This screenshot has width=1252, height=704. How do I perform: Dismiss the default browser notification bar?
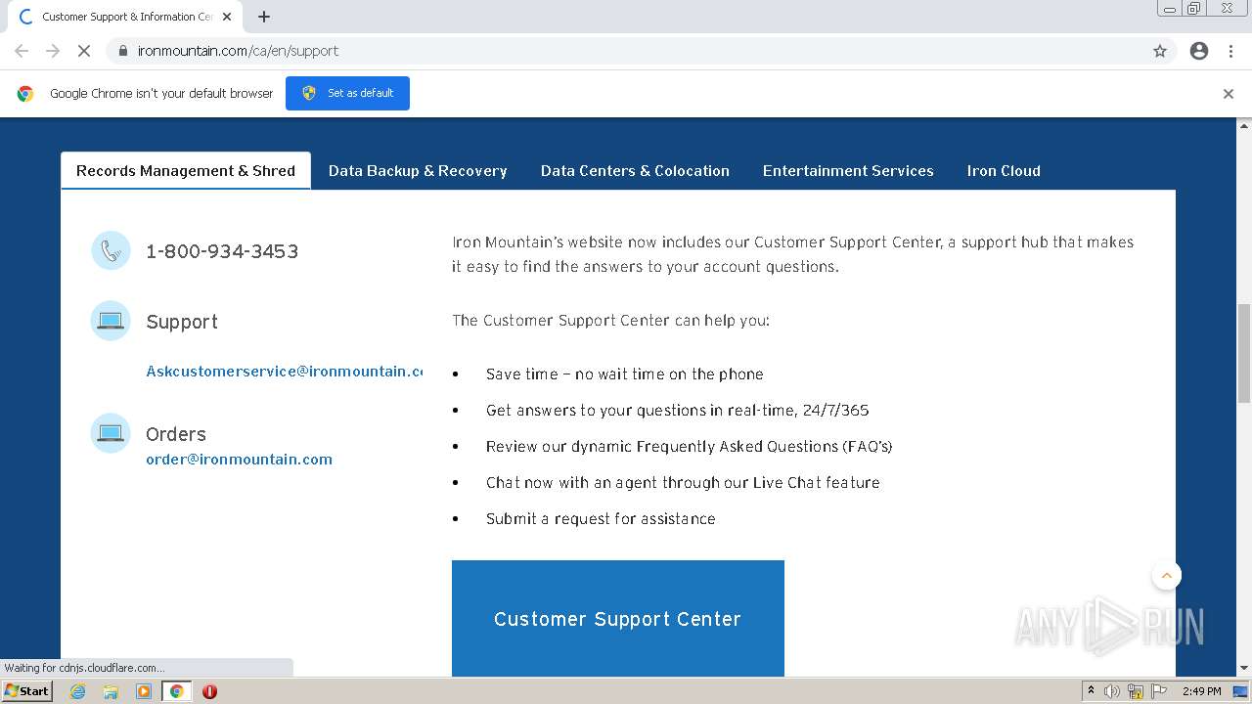pyautogui.click(x=1229, y=94)
